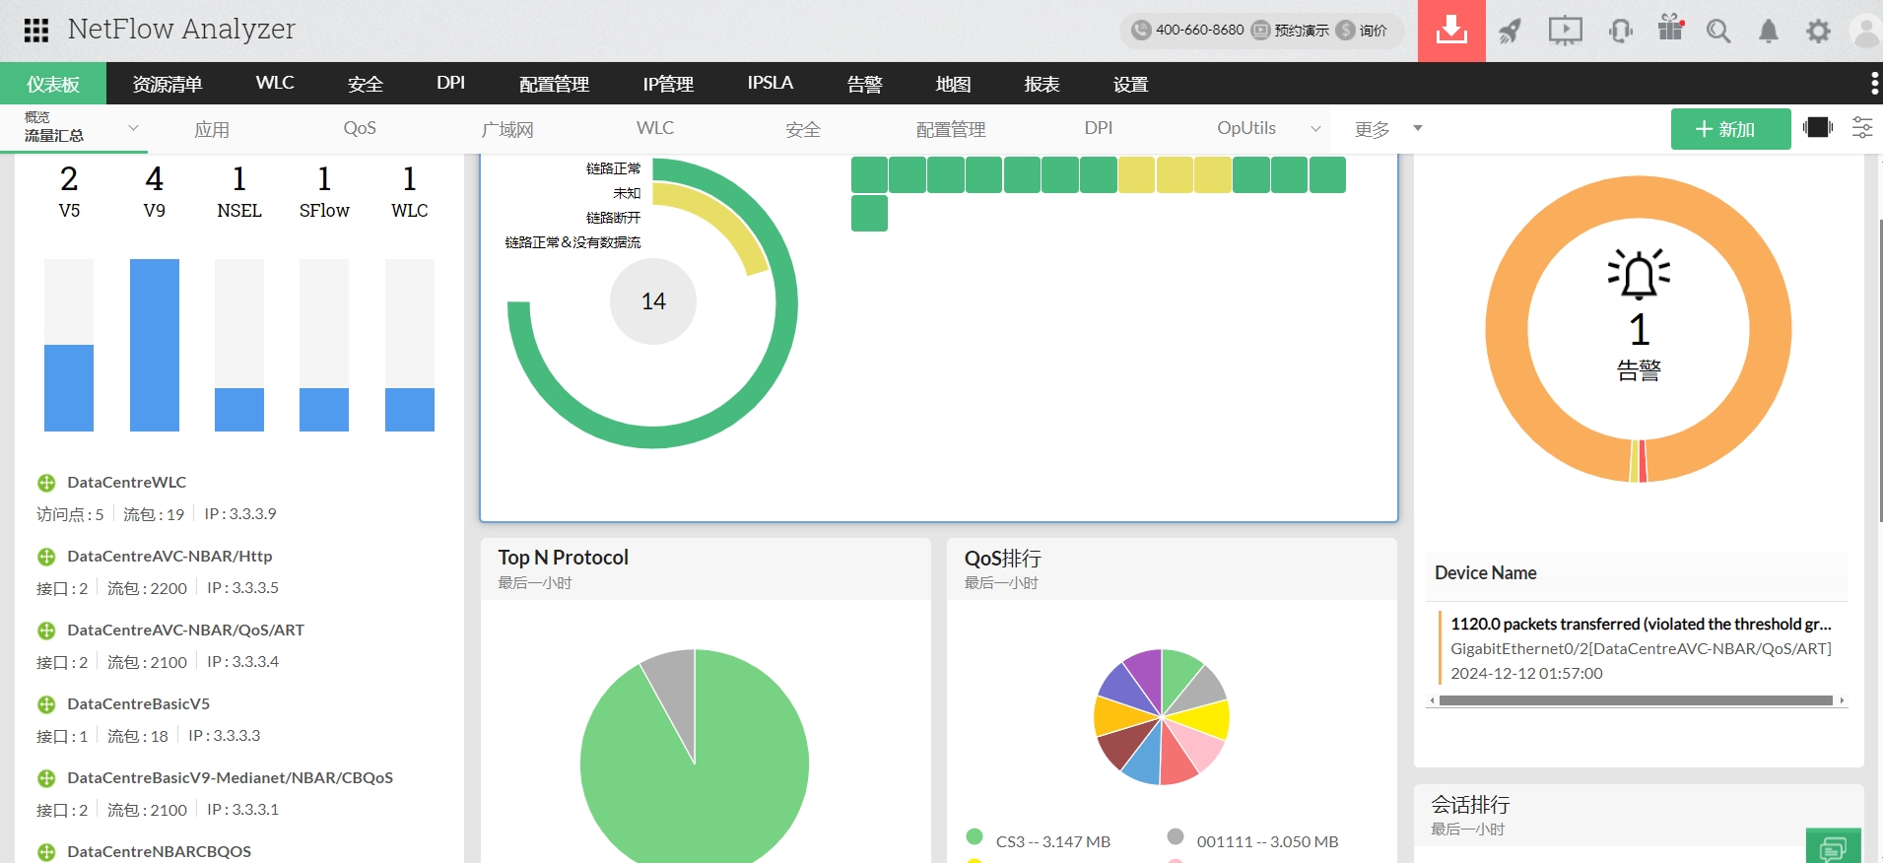Click the presentation screen icon
The image size is (1883, 863).
point(1565,31)
